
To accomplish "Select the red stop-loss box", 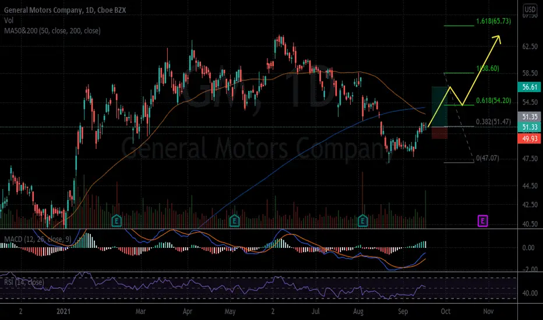I will click(x=439, y=133).
